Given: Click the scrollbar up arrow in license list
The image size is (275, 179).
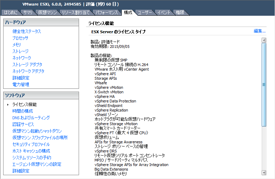Looking at the screenshot, I should 264,40.
